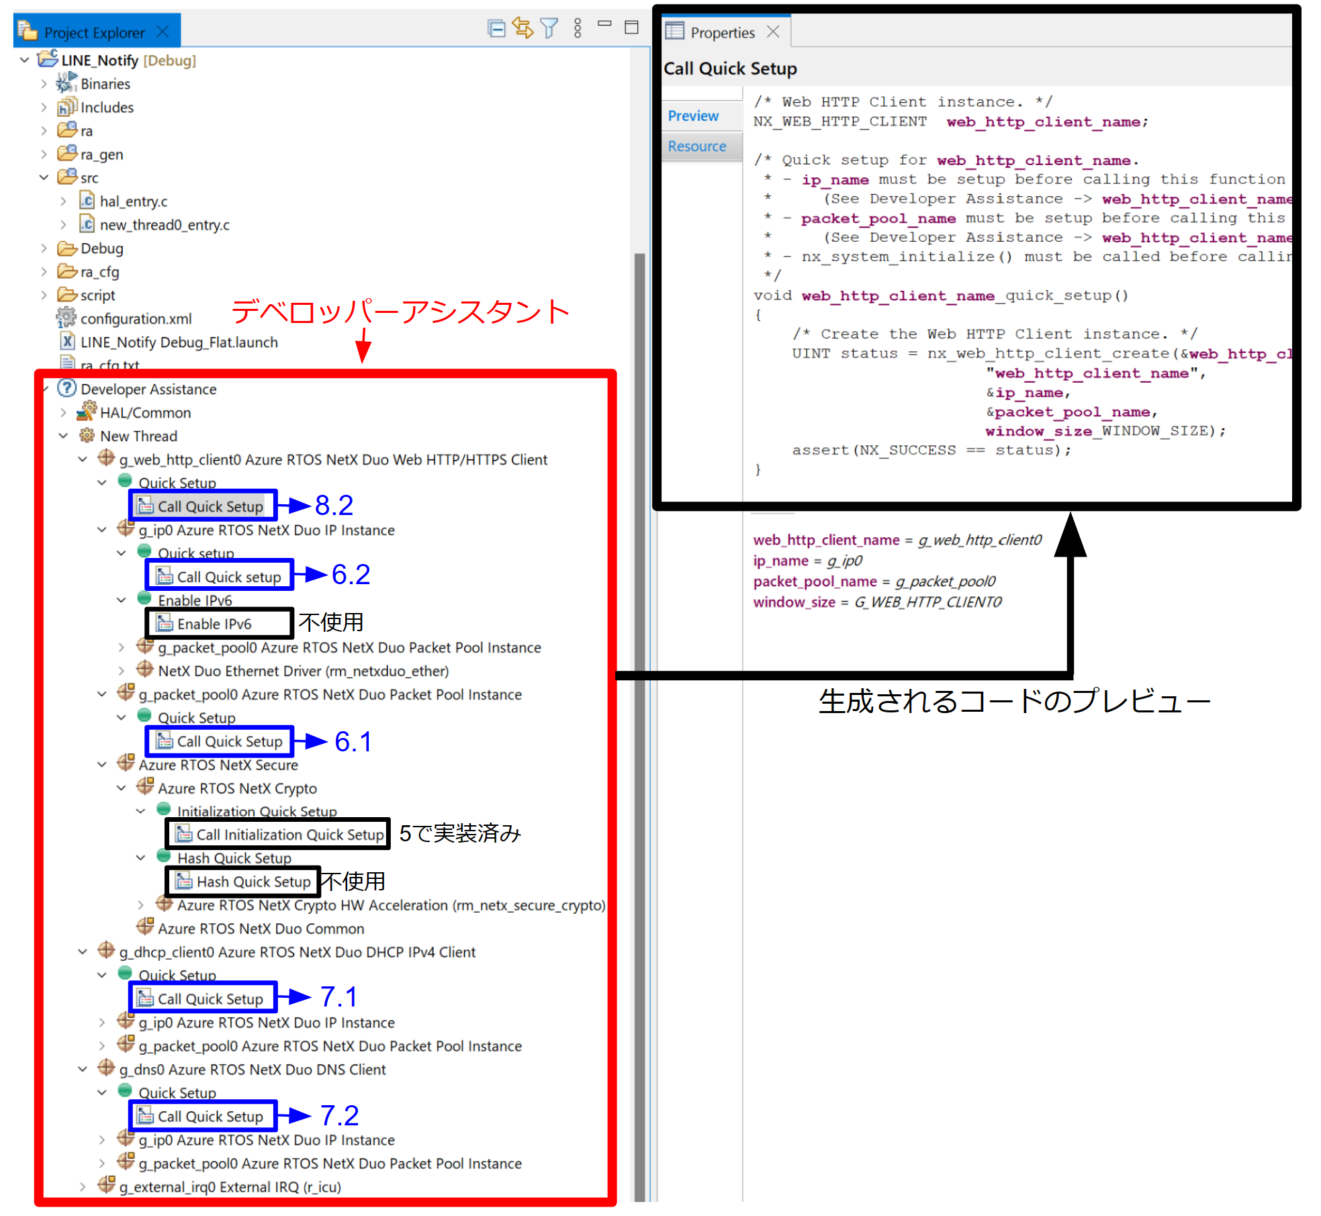Image resolution: width=1321 pixels, height=1216 pixels.
Task: Open the View Menu three-dots icon
Action: click(578, 28)
